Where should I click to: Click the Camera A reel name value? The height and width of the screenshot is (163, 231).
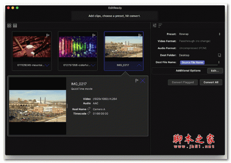click(99, 109)
